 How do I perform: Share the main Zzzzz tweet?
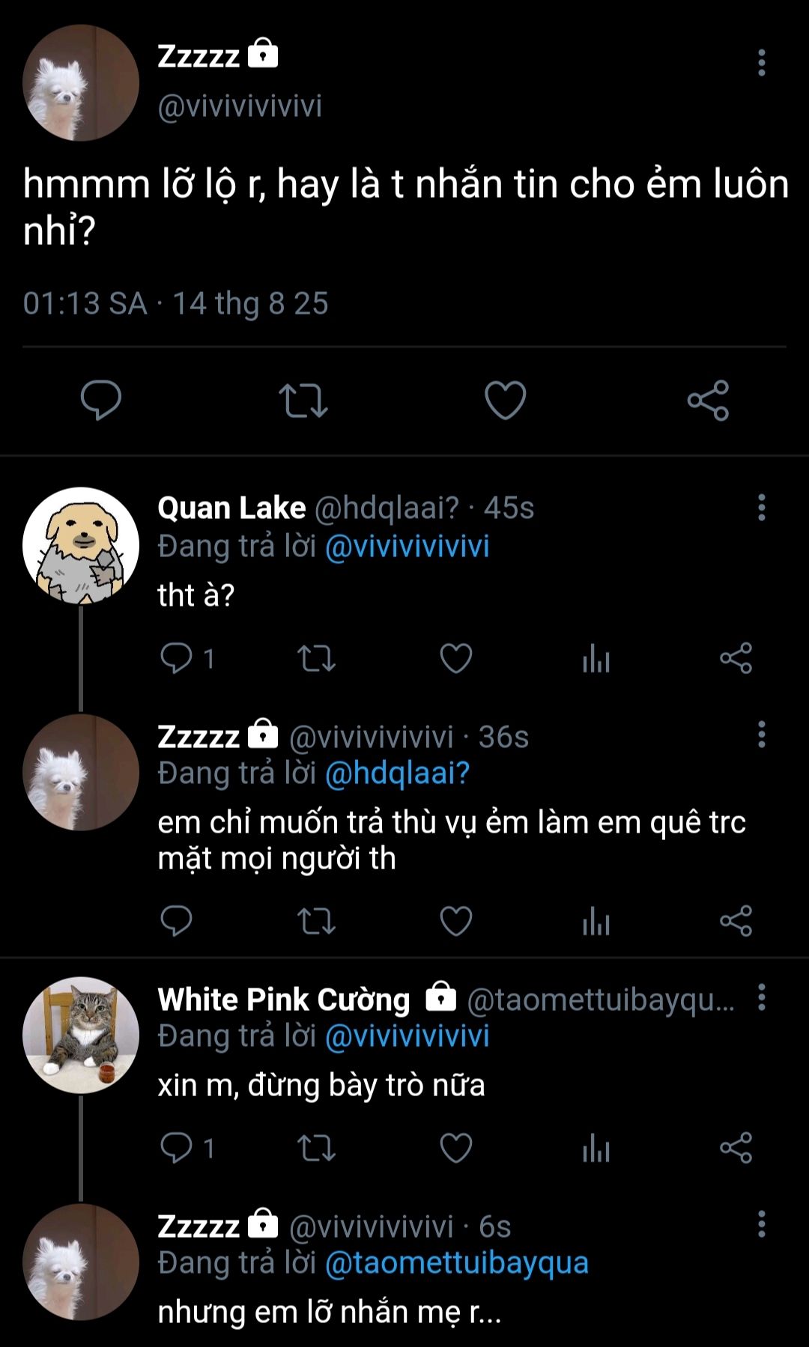(x=708, y=400)
